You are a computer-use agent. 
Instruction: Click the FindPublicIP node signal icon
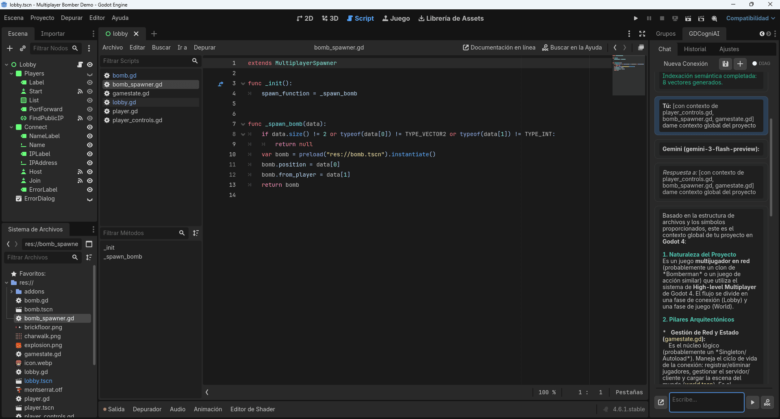(x=80, y=118)
